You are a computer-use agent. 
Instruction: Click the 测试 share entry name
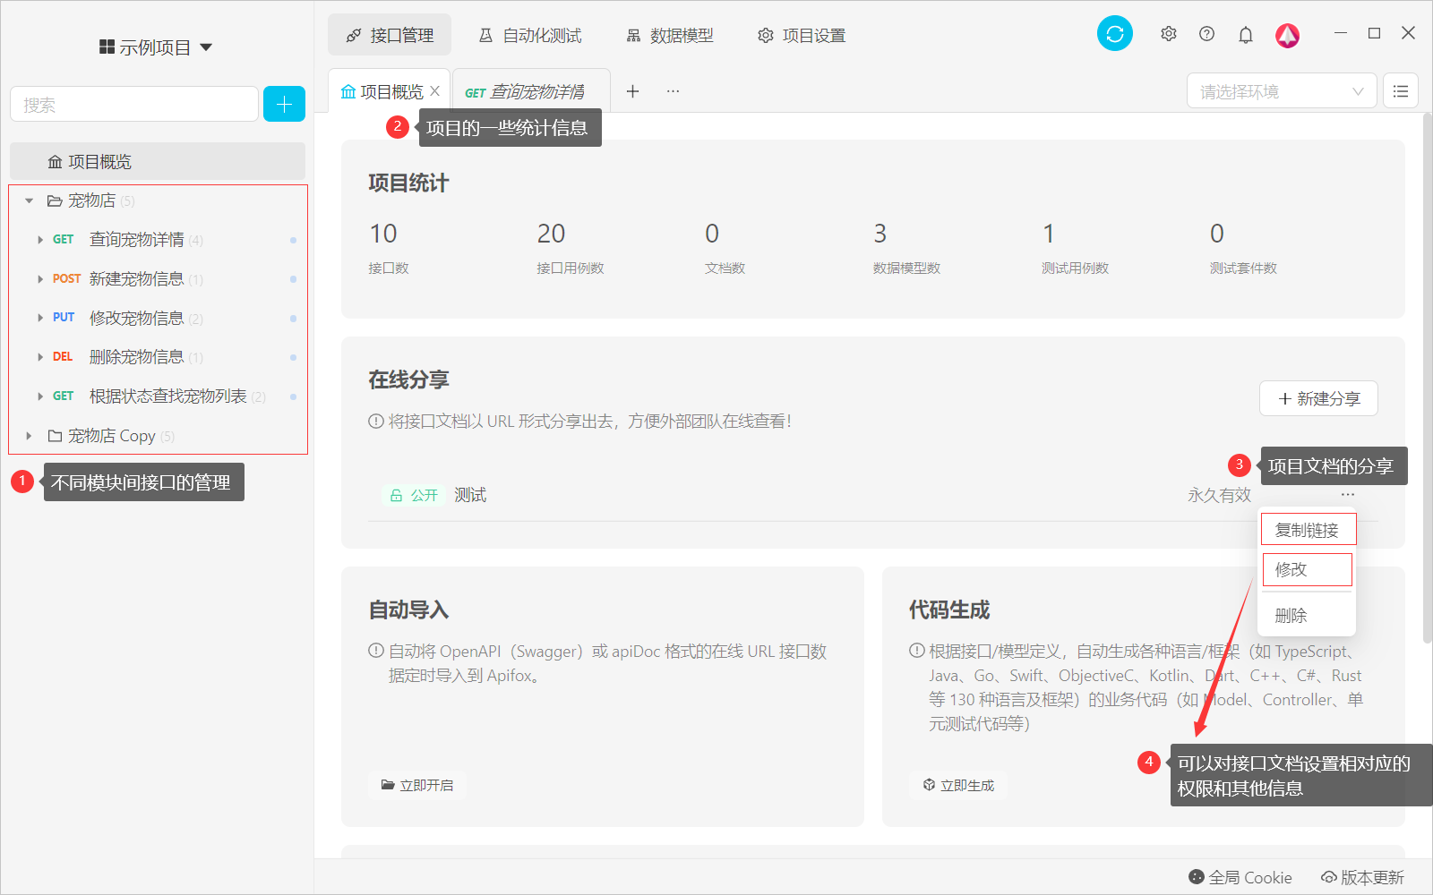[x=470, y=495]
